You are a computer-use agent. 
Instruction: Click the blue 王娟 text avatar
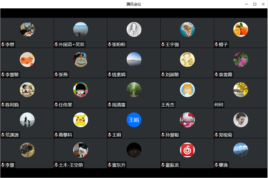pyautogui.click(x=134, y=120)
